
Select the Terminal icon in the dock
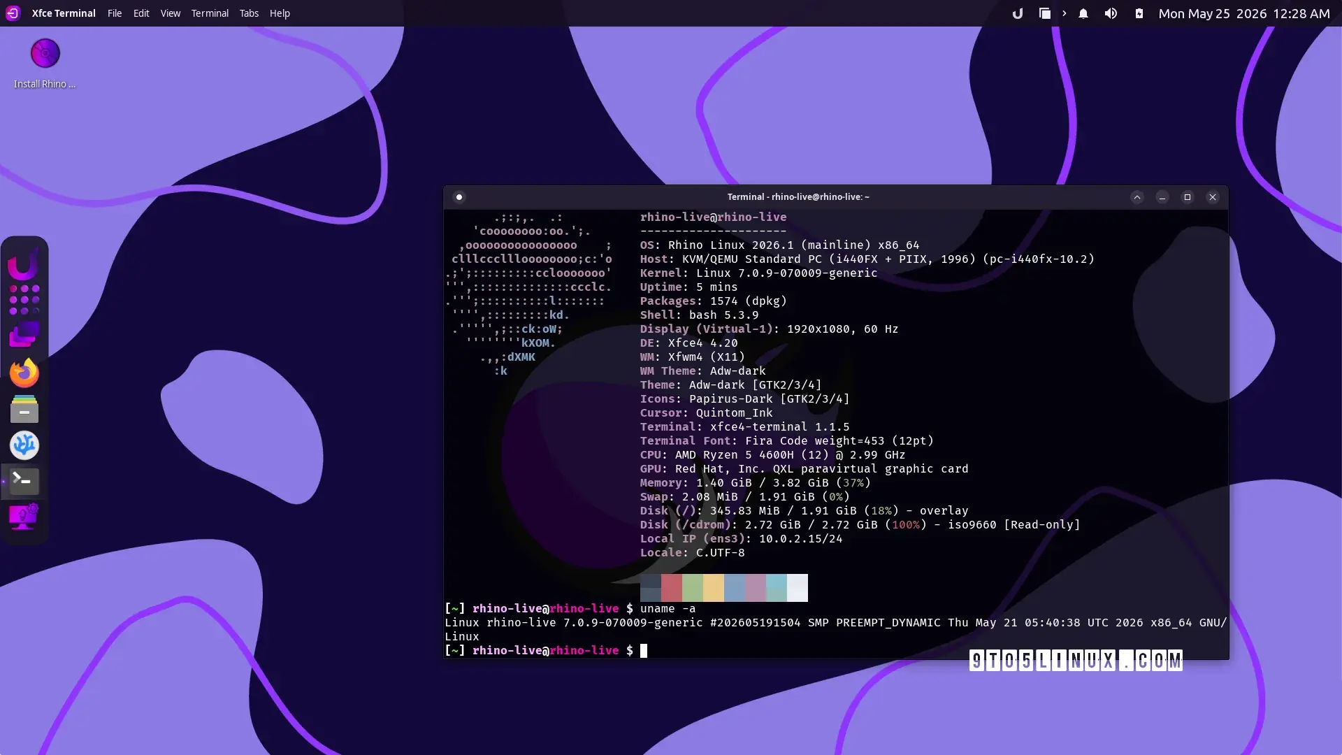pyautogui.click(x=24, y=481)
